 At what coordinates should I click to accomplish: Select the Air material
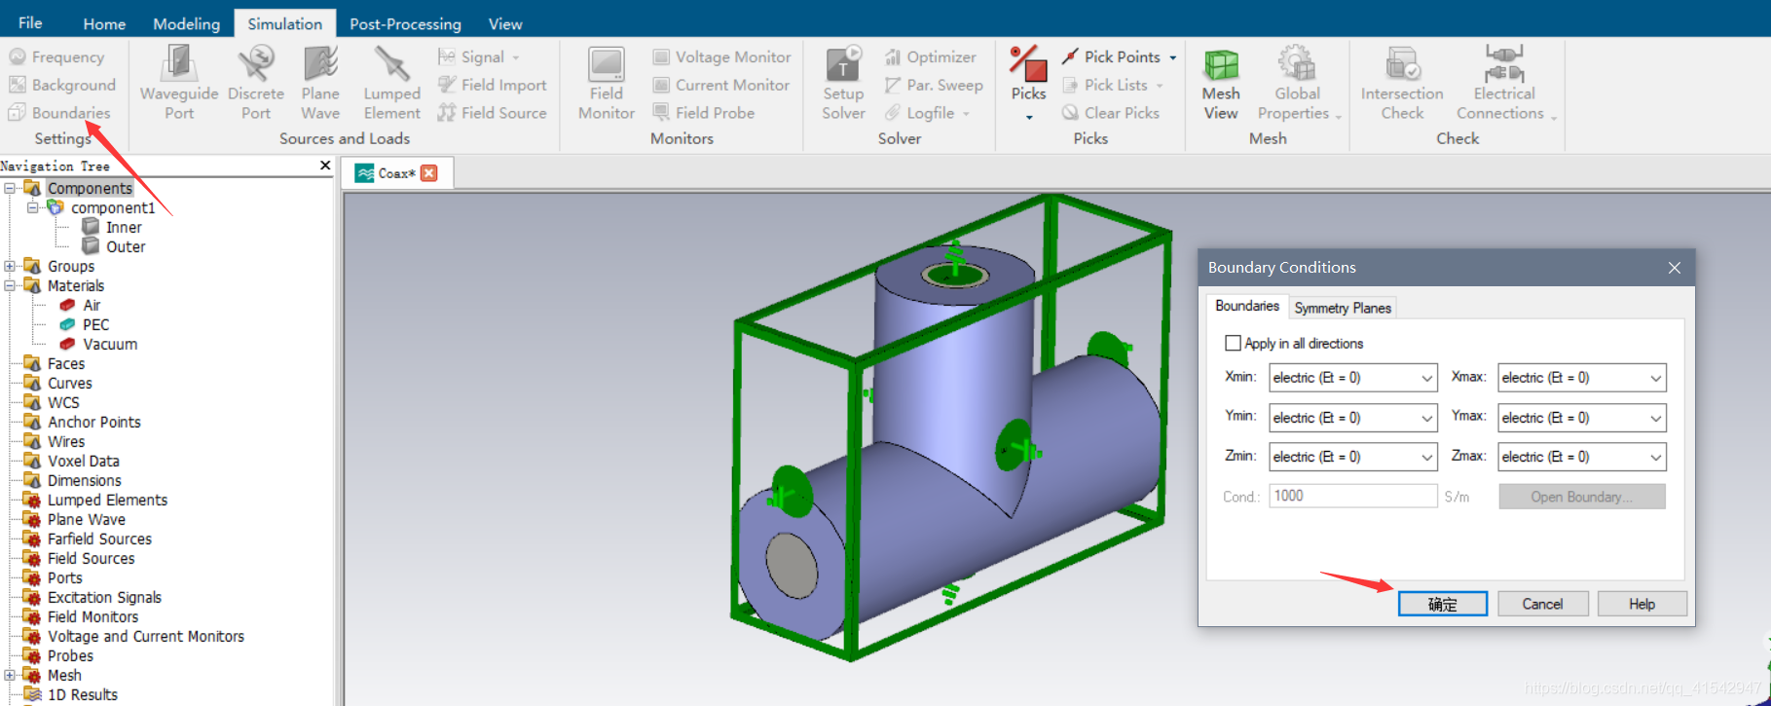click(92, 305)
